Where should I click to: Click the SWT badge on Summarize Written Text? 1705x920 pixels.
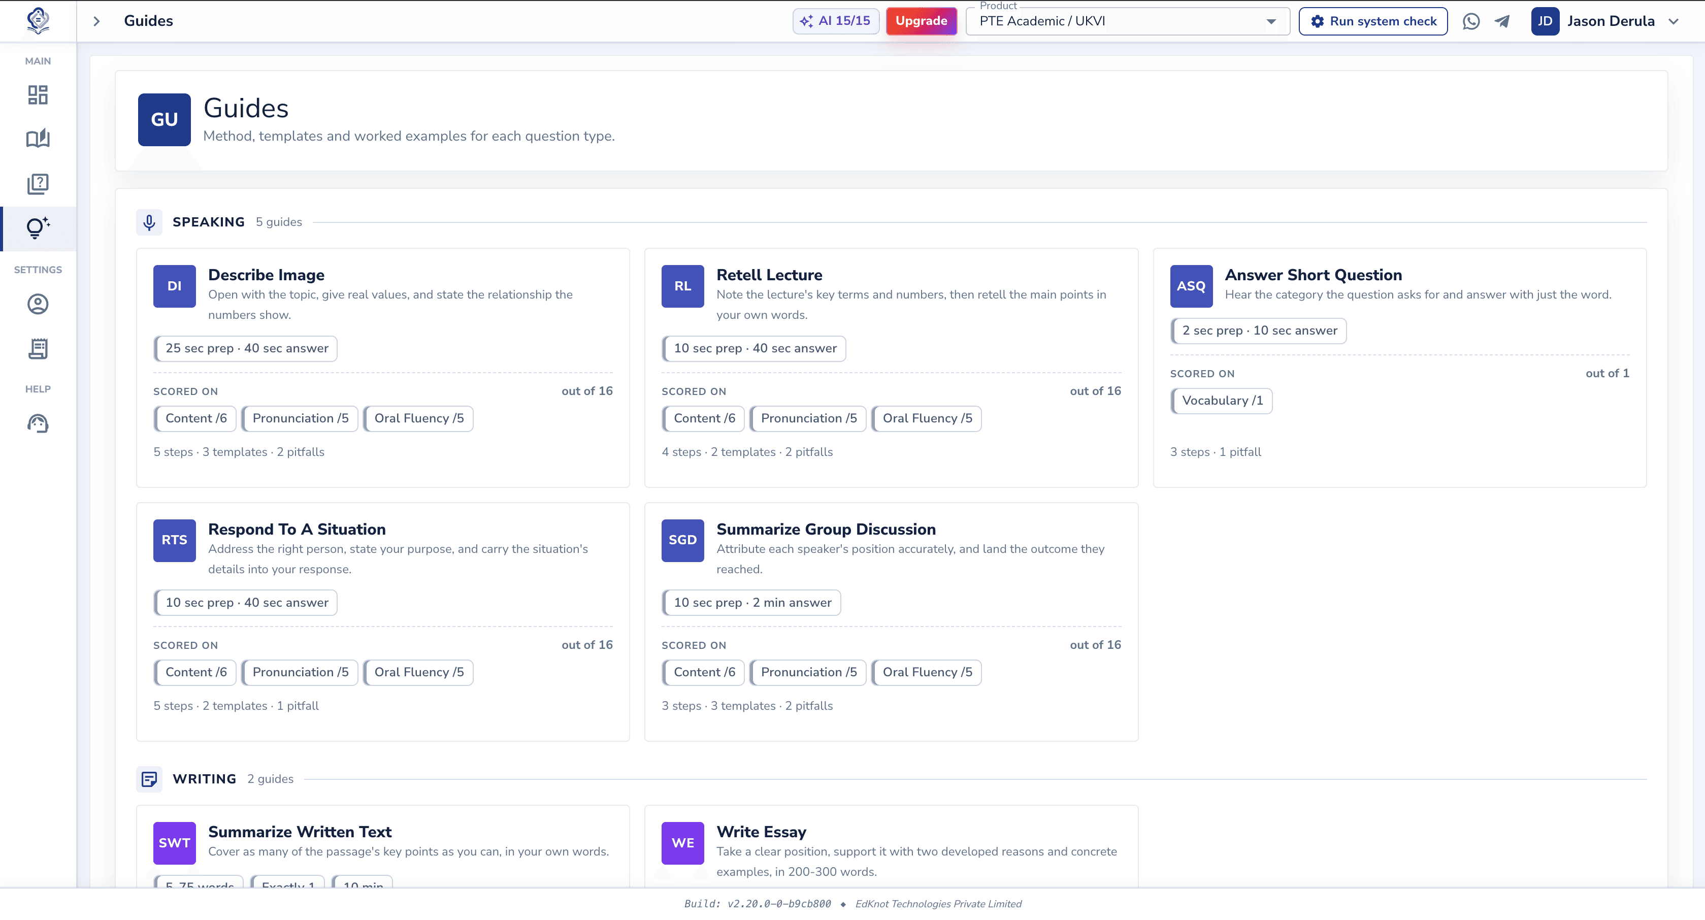pyautogui.click(x=174, y=842)
